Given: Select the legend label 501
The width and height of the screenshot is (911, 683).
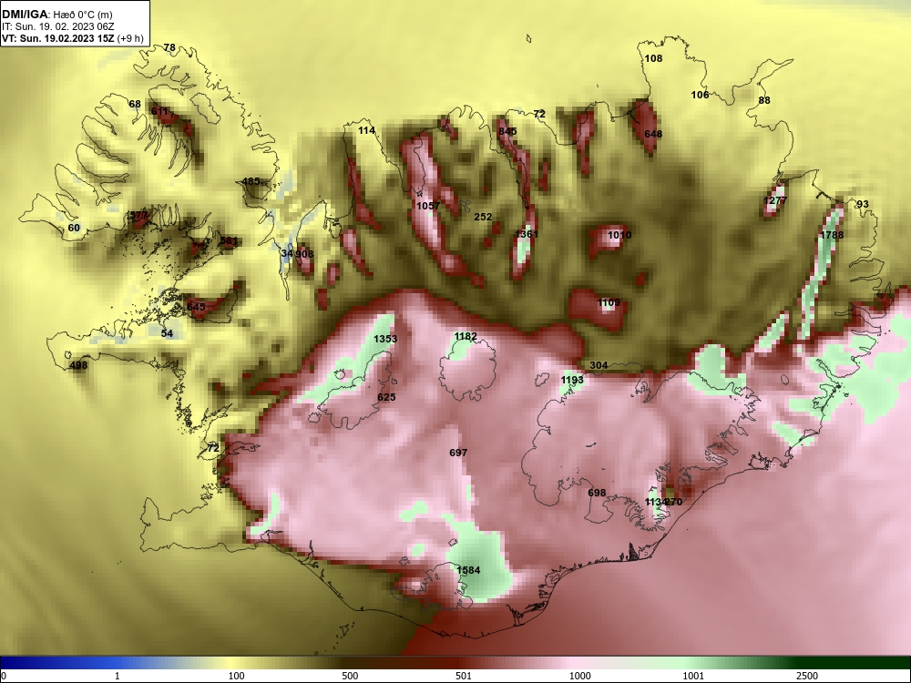Looking at the screenshot, I should click(463, 676).
